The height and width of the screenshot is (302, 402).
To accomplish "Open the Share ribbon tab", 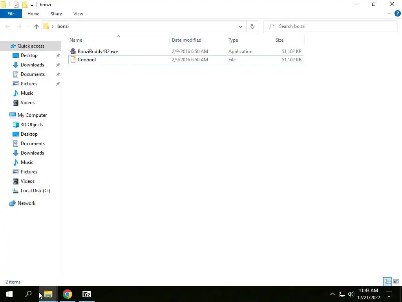I will pyautogui.click(x=56, y=14).
